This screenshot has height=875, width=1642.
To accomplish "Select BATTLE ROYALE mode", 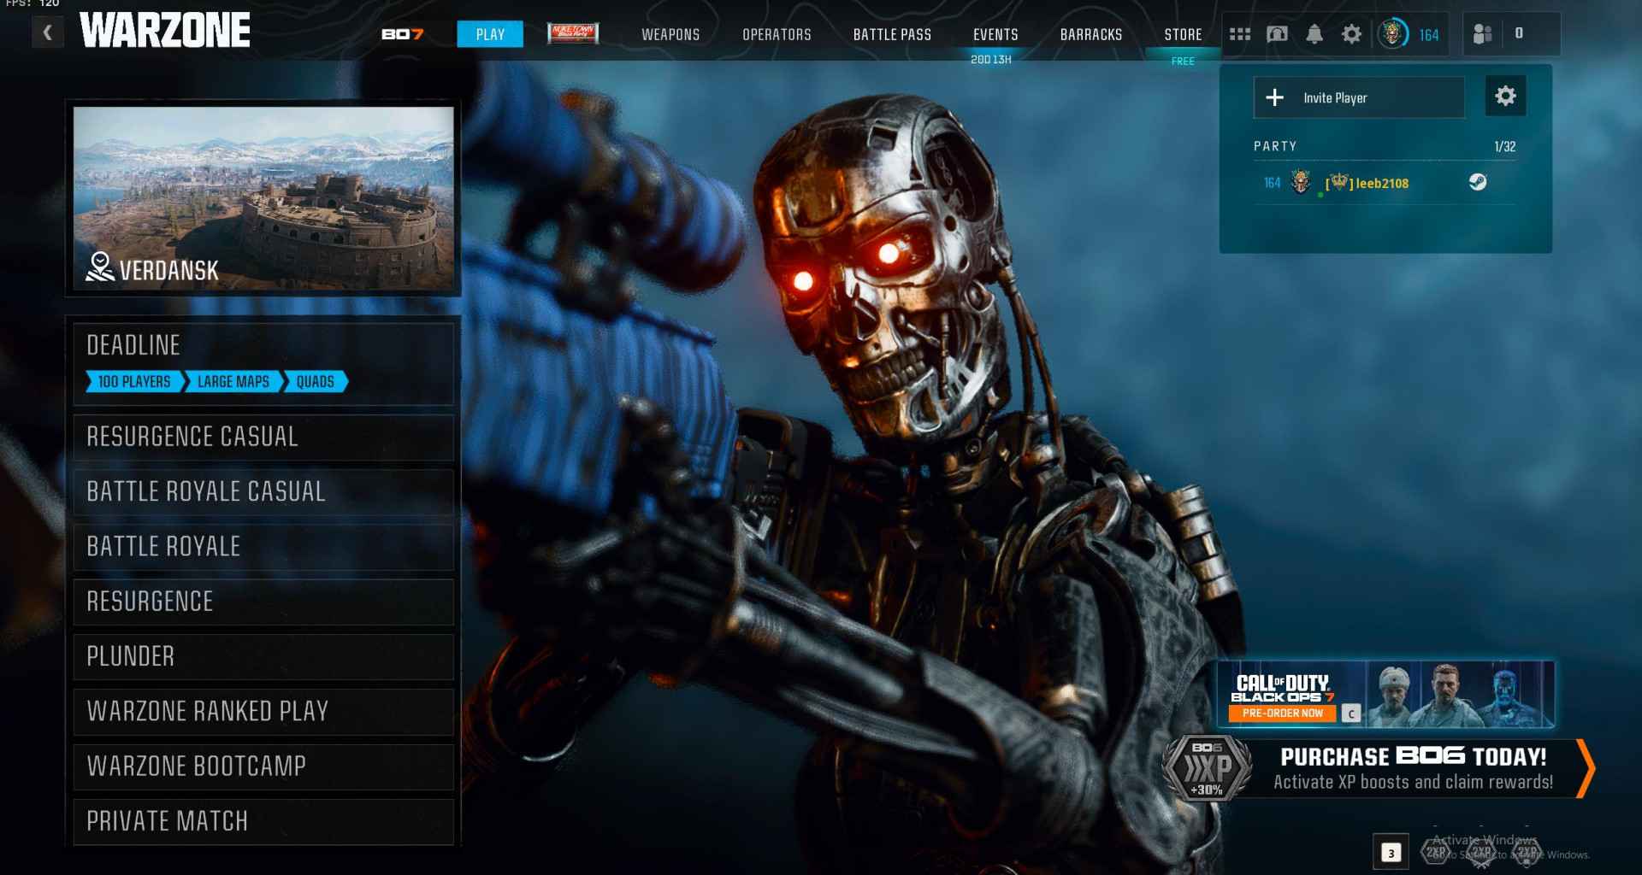I will point(263,547).
